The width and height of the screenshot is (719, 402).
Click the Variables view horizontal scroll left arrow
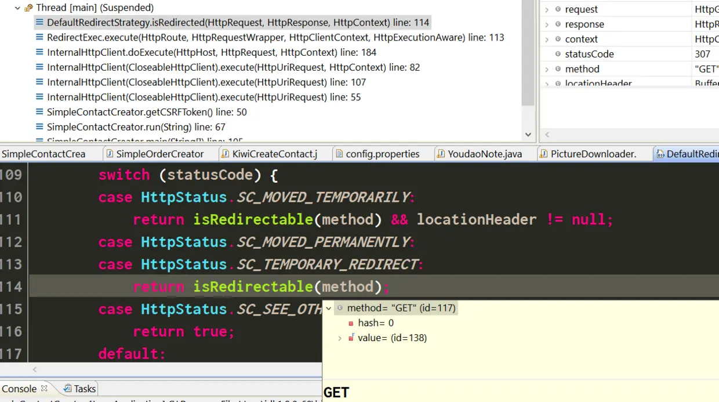[x=547, y=135]
